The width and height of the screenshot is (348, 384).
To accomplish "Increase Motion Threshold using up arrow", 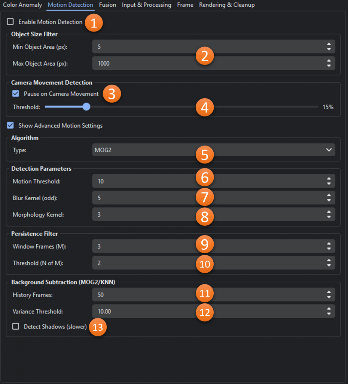I will pyautogui.click(x=329, y=179).
